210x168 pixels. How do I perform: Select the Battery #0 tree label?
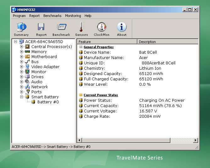coord(48,102)
